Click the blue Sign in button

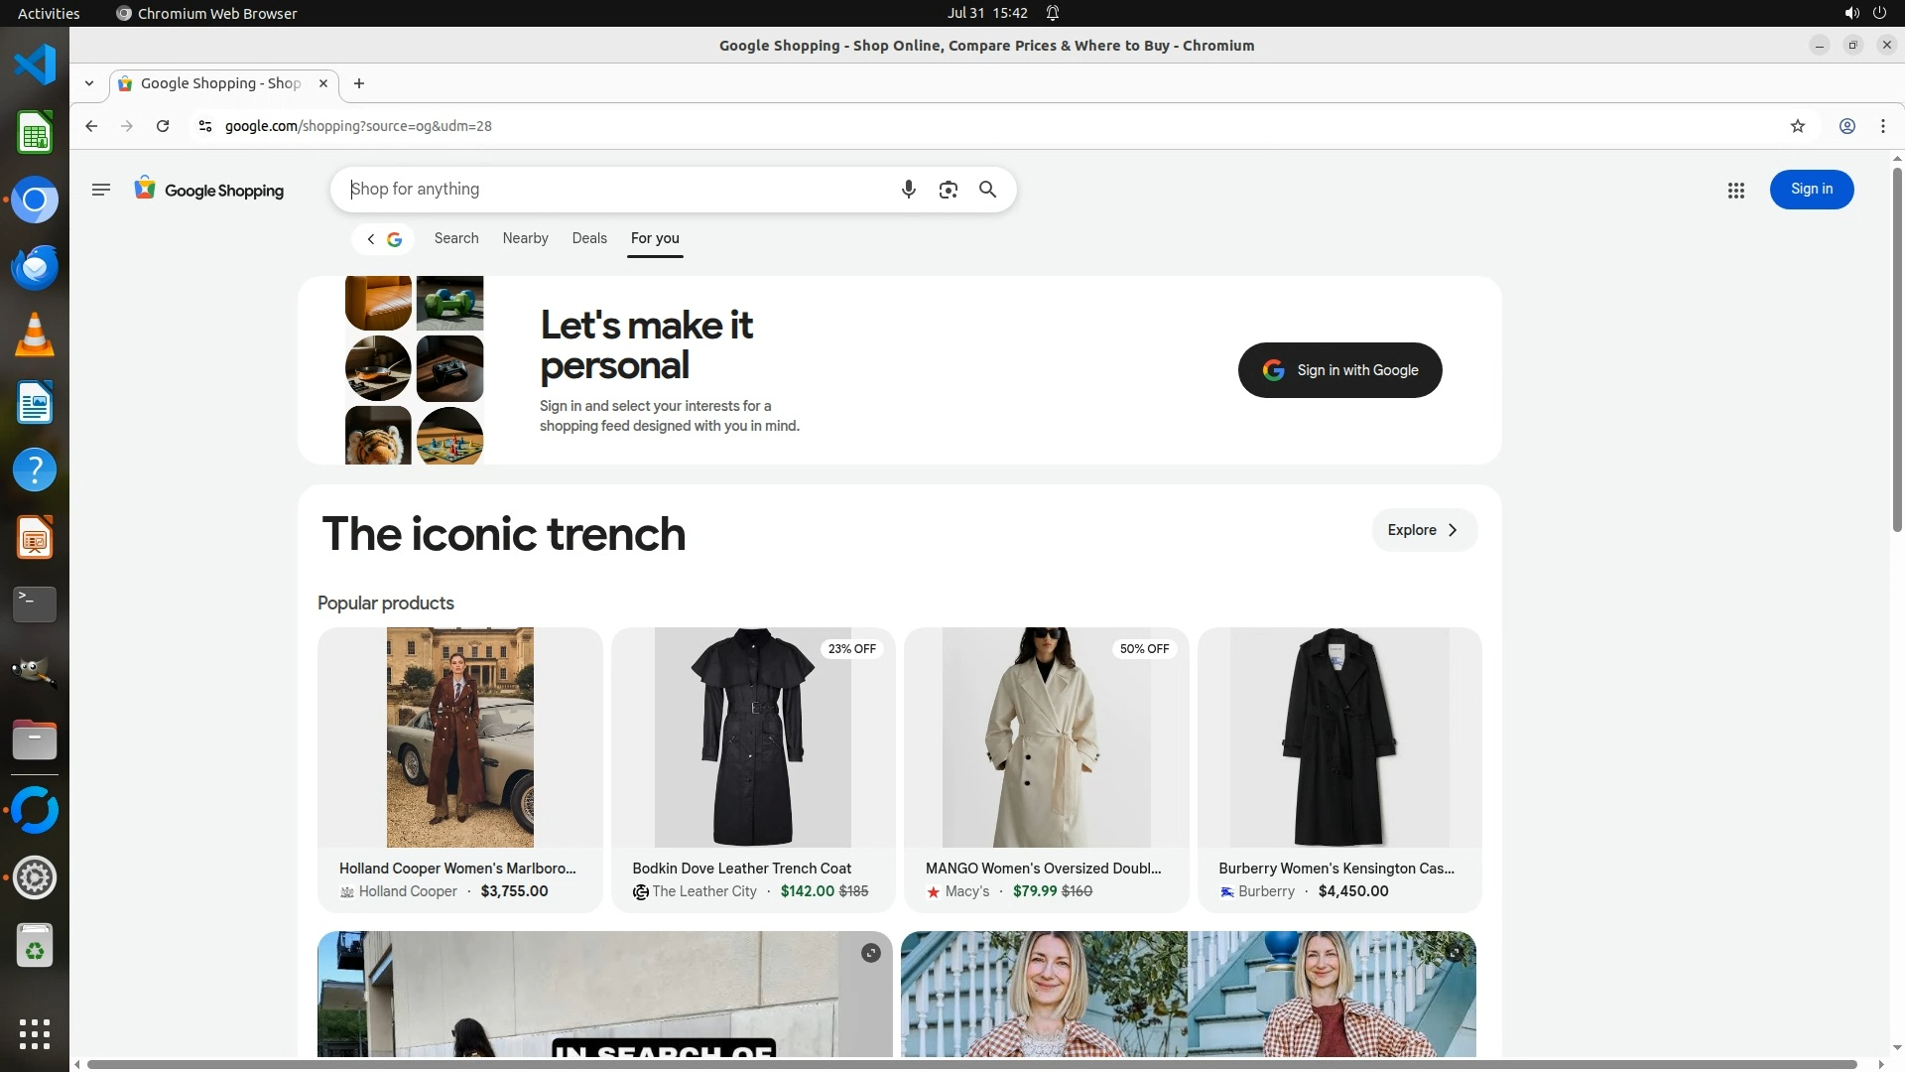1811,190
